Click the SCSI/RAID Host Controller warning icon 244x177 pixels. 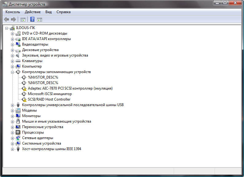pyautogui.click(x=24, y=99)
